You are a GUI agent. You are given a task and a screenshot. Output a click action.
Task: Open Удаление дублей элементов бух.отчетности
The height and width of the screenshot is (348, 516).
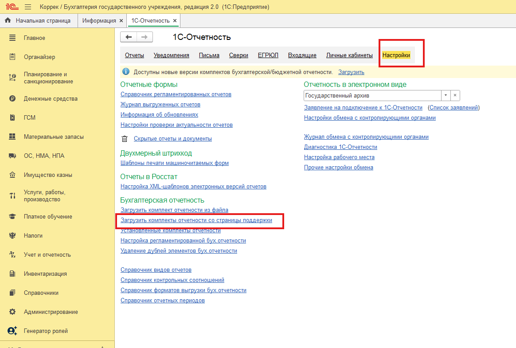(x=179, y=250)
